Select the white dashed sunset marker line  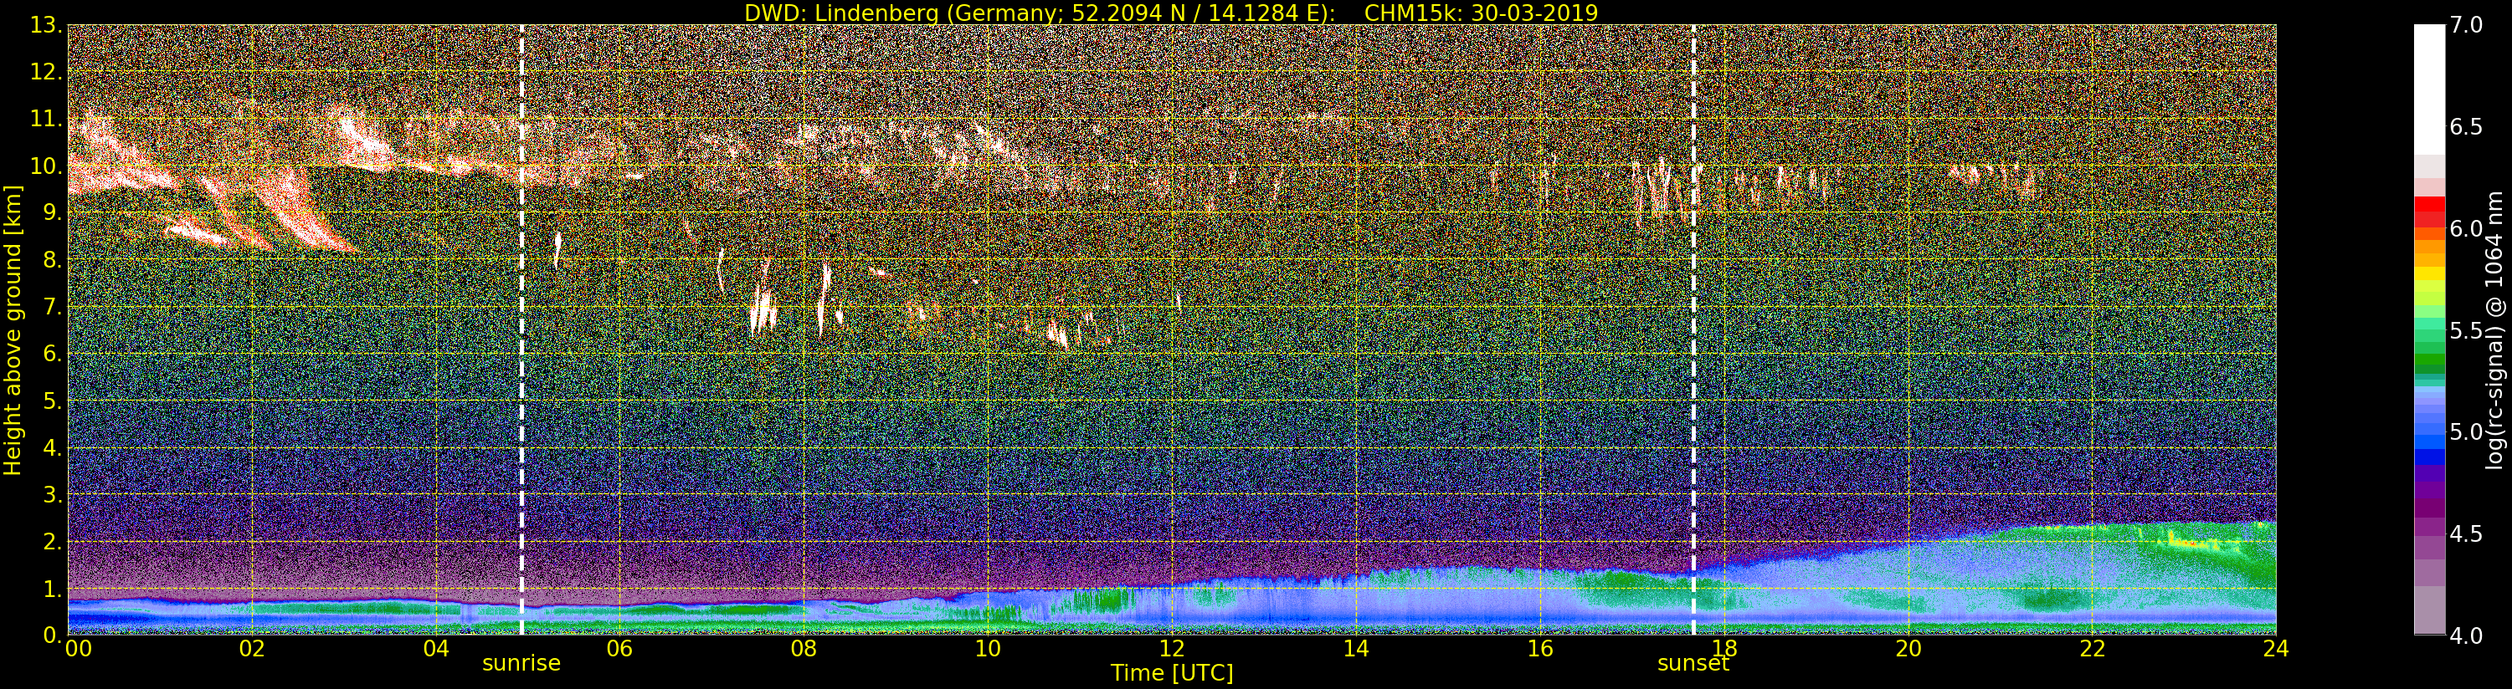[x=1694, y=329]
